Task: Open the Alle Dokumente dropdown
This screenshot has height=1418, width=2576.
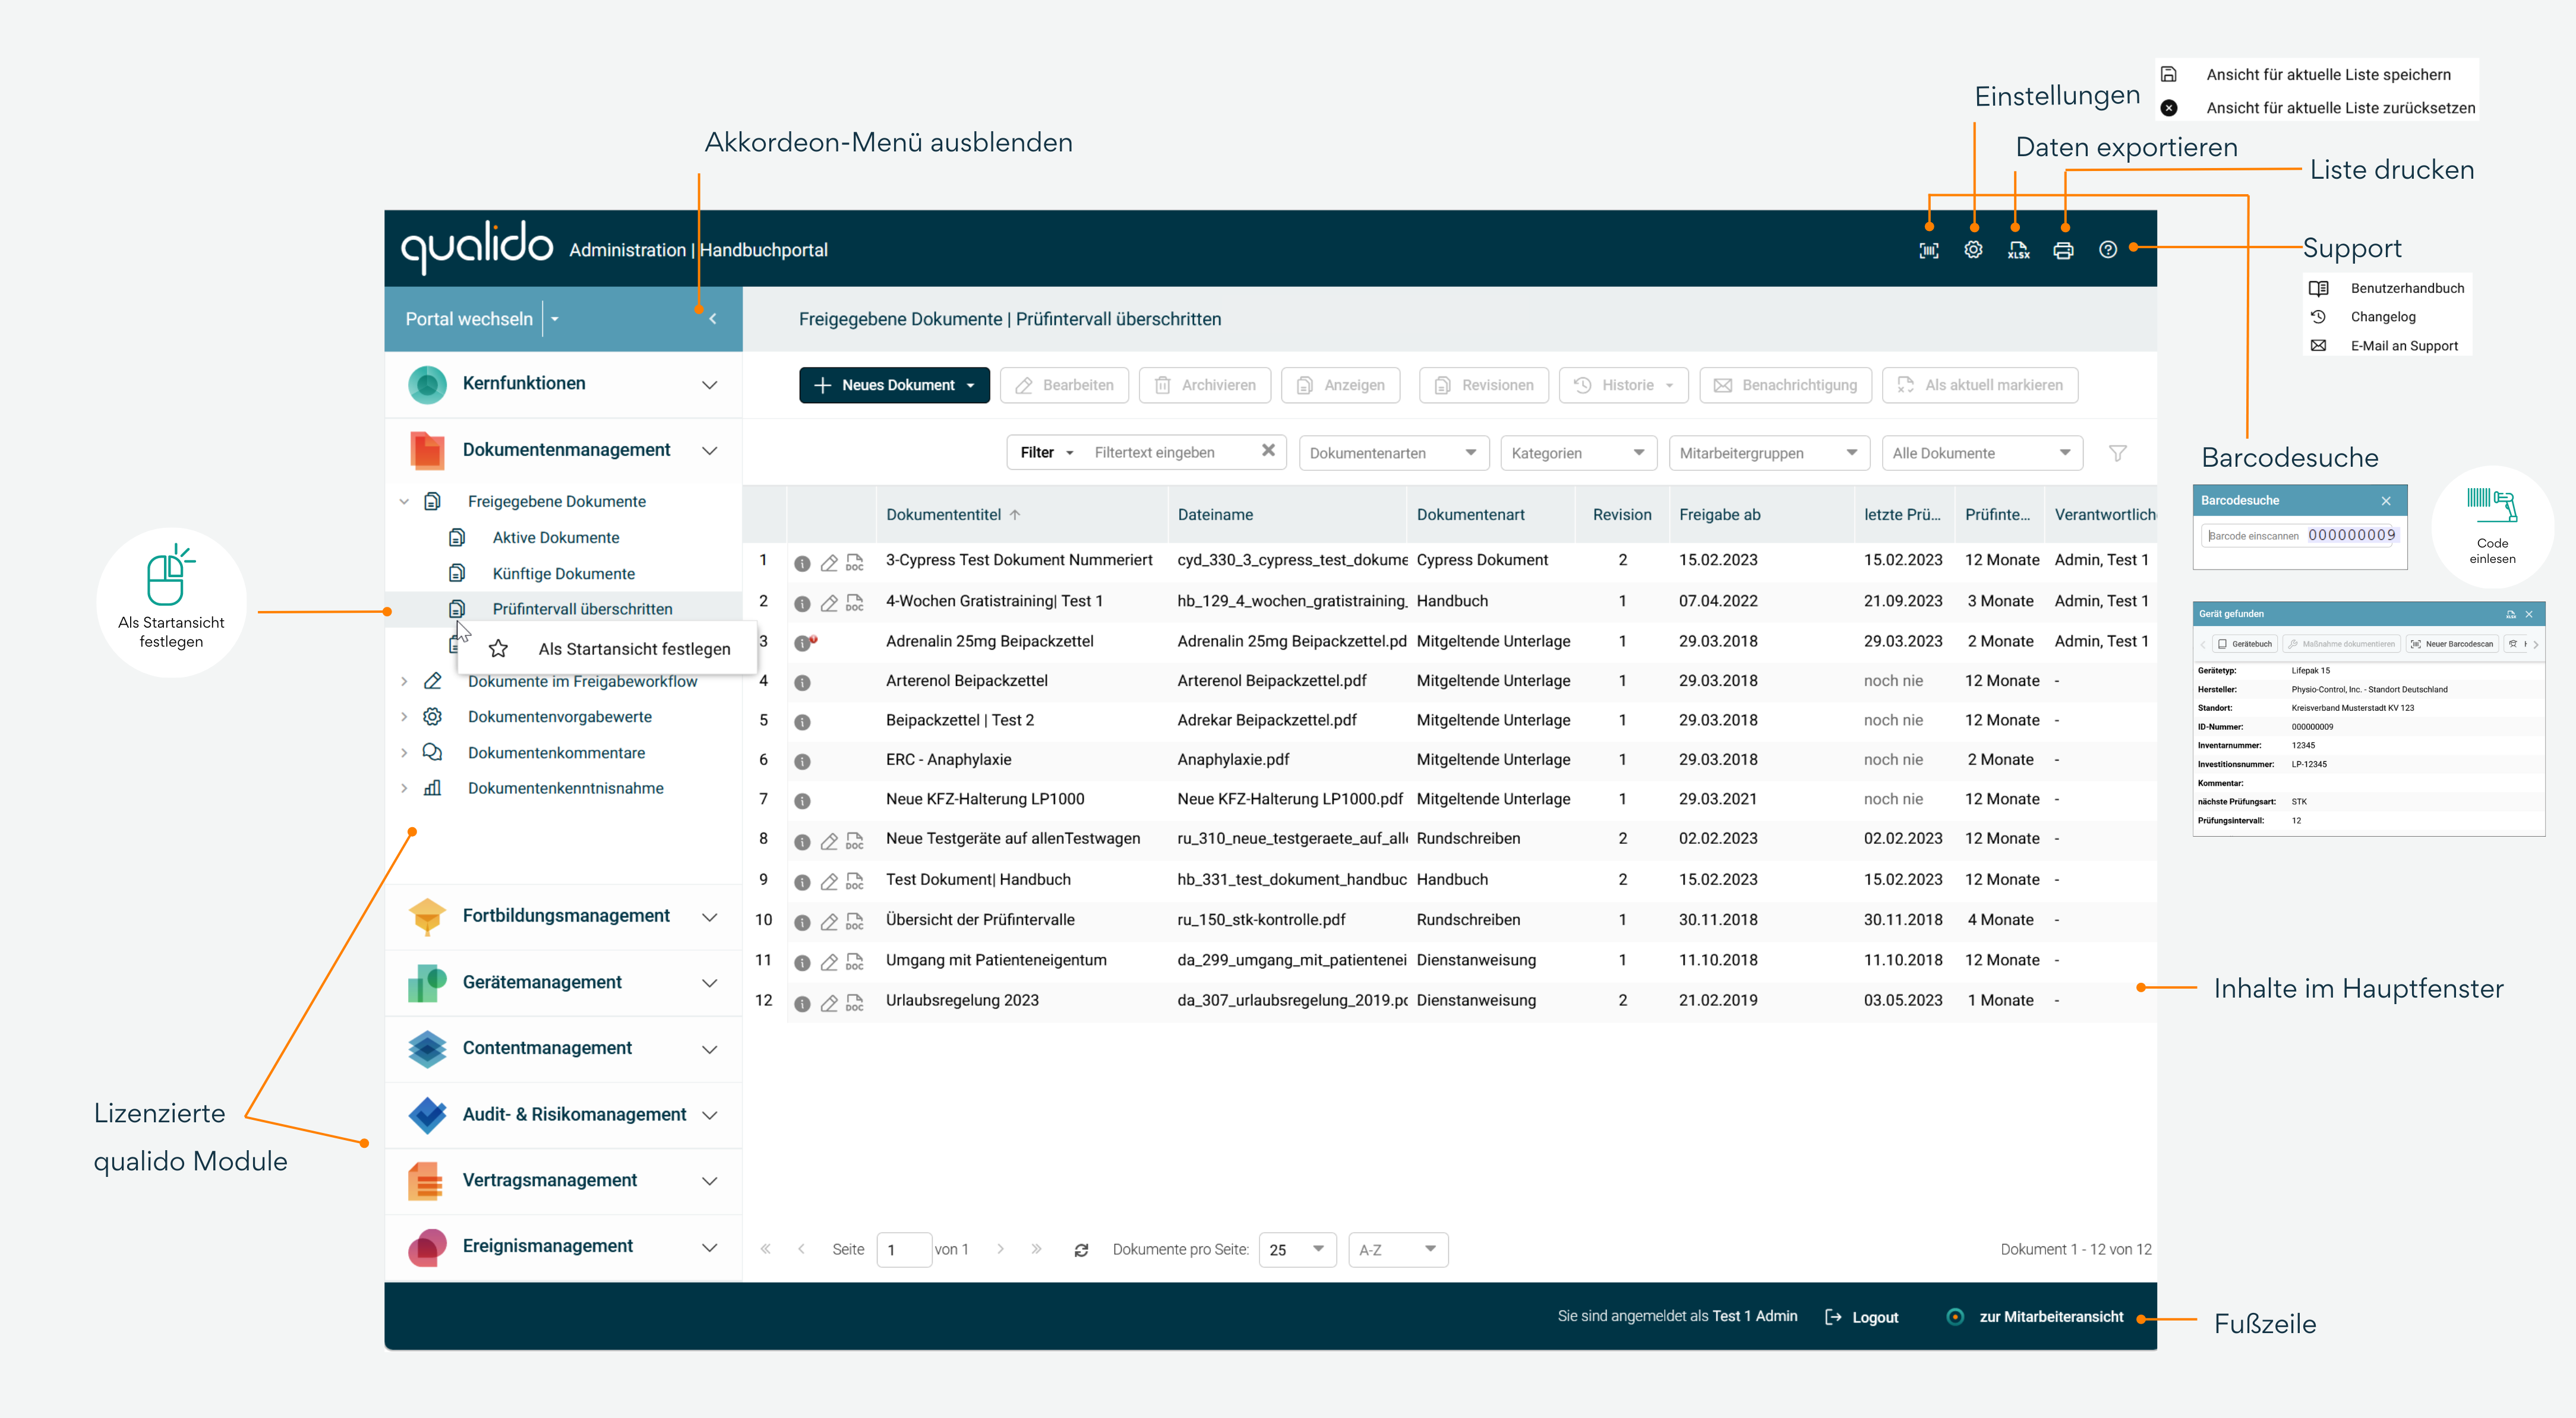Action: point(1982,452)
